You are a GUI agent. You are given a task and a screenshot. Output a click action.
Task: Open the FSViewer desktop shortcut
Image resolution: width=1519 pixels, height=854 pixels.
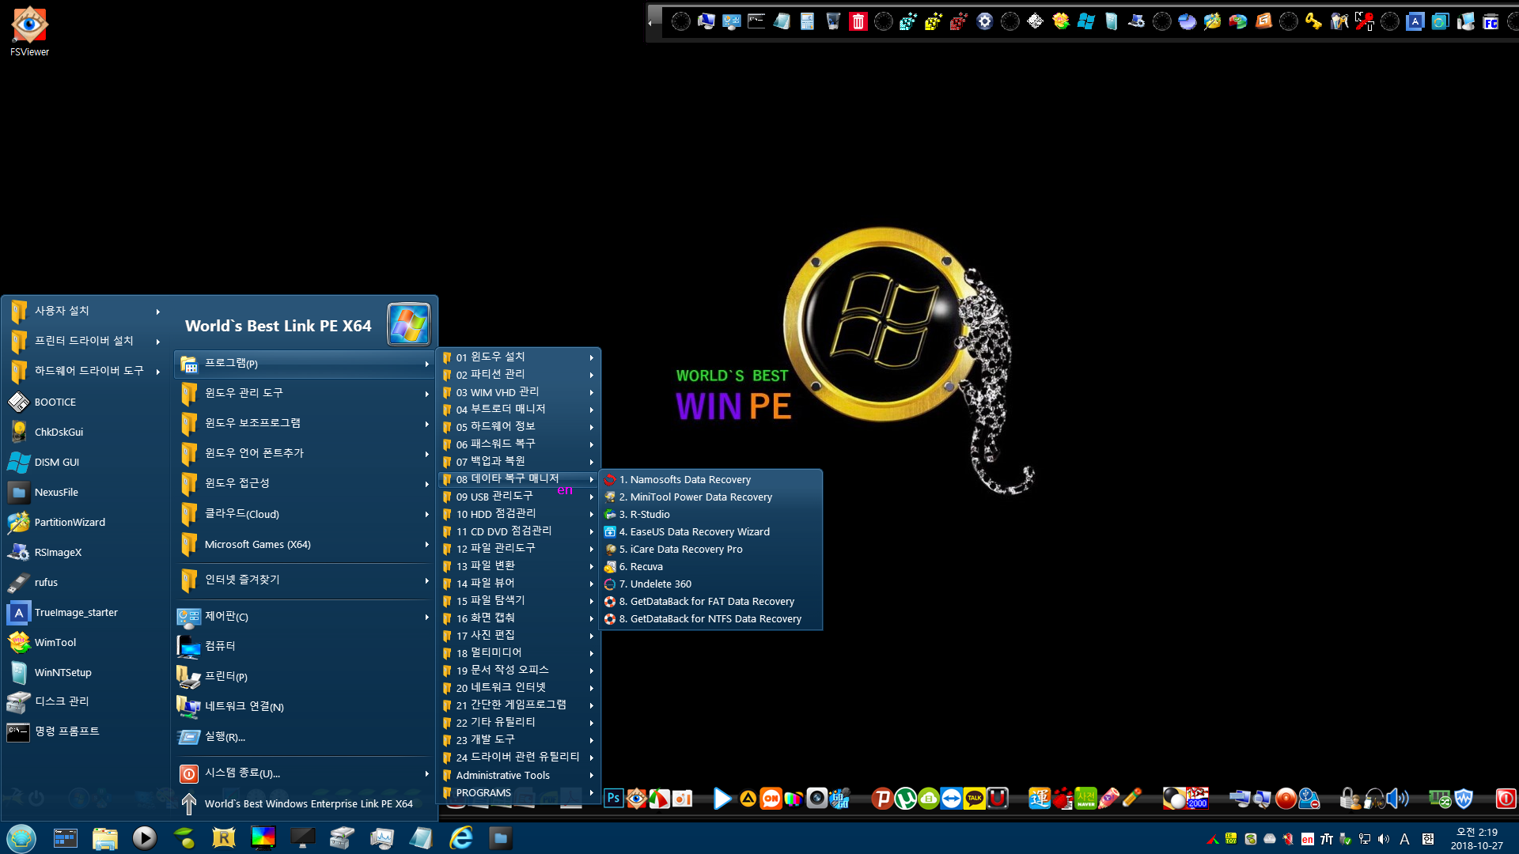tap(29, 32)
